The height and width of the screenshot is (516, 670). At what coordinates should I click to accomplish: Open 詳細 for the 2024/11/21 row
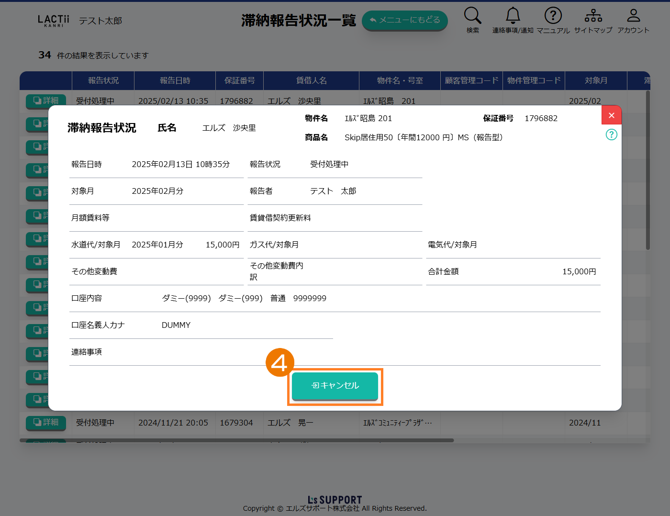(x=46, y=422)
